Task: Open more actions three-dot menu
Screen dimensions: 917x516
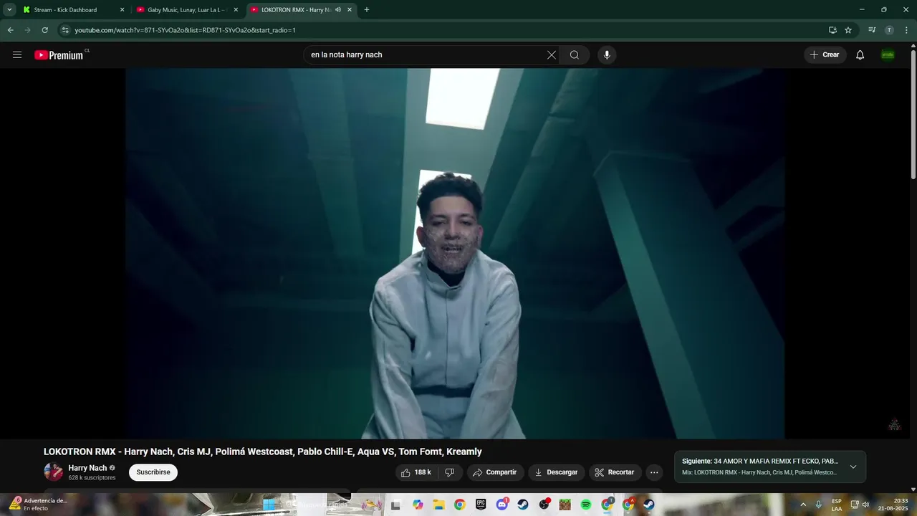Action: 654,472
